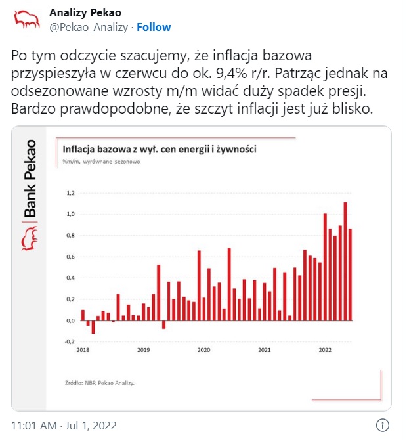Viewport: 407px width, 440px height.
Task: Click the 11:01 AM Jul 1, 2022 timestamp
Action: (60, 424)
